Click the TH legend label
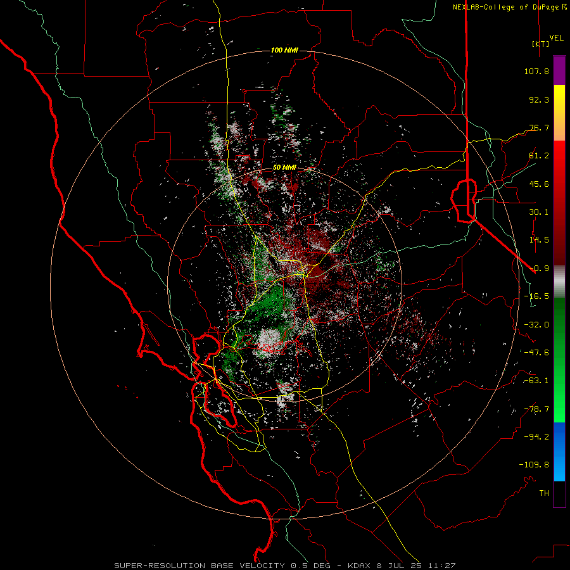Screen dimensions: 570x570 544,493
